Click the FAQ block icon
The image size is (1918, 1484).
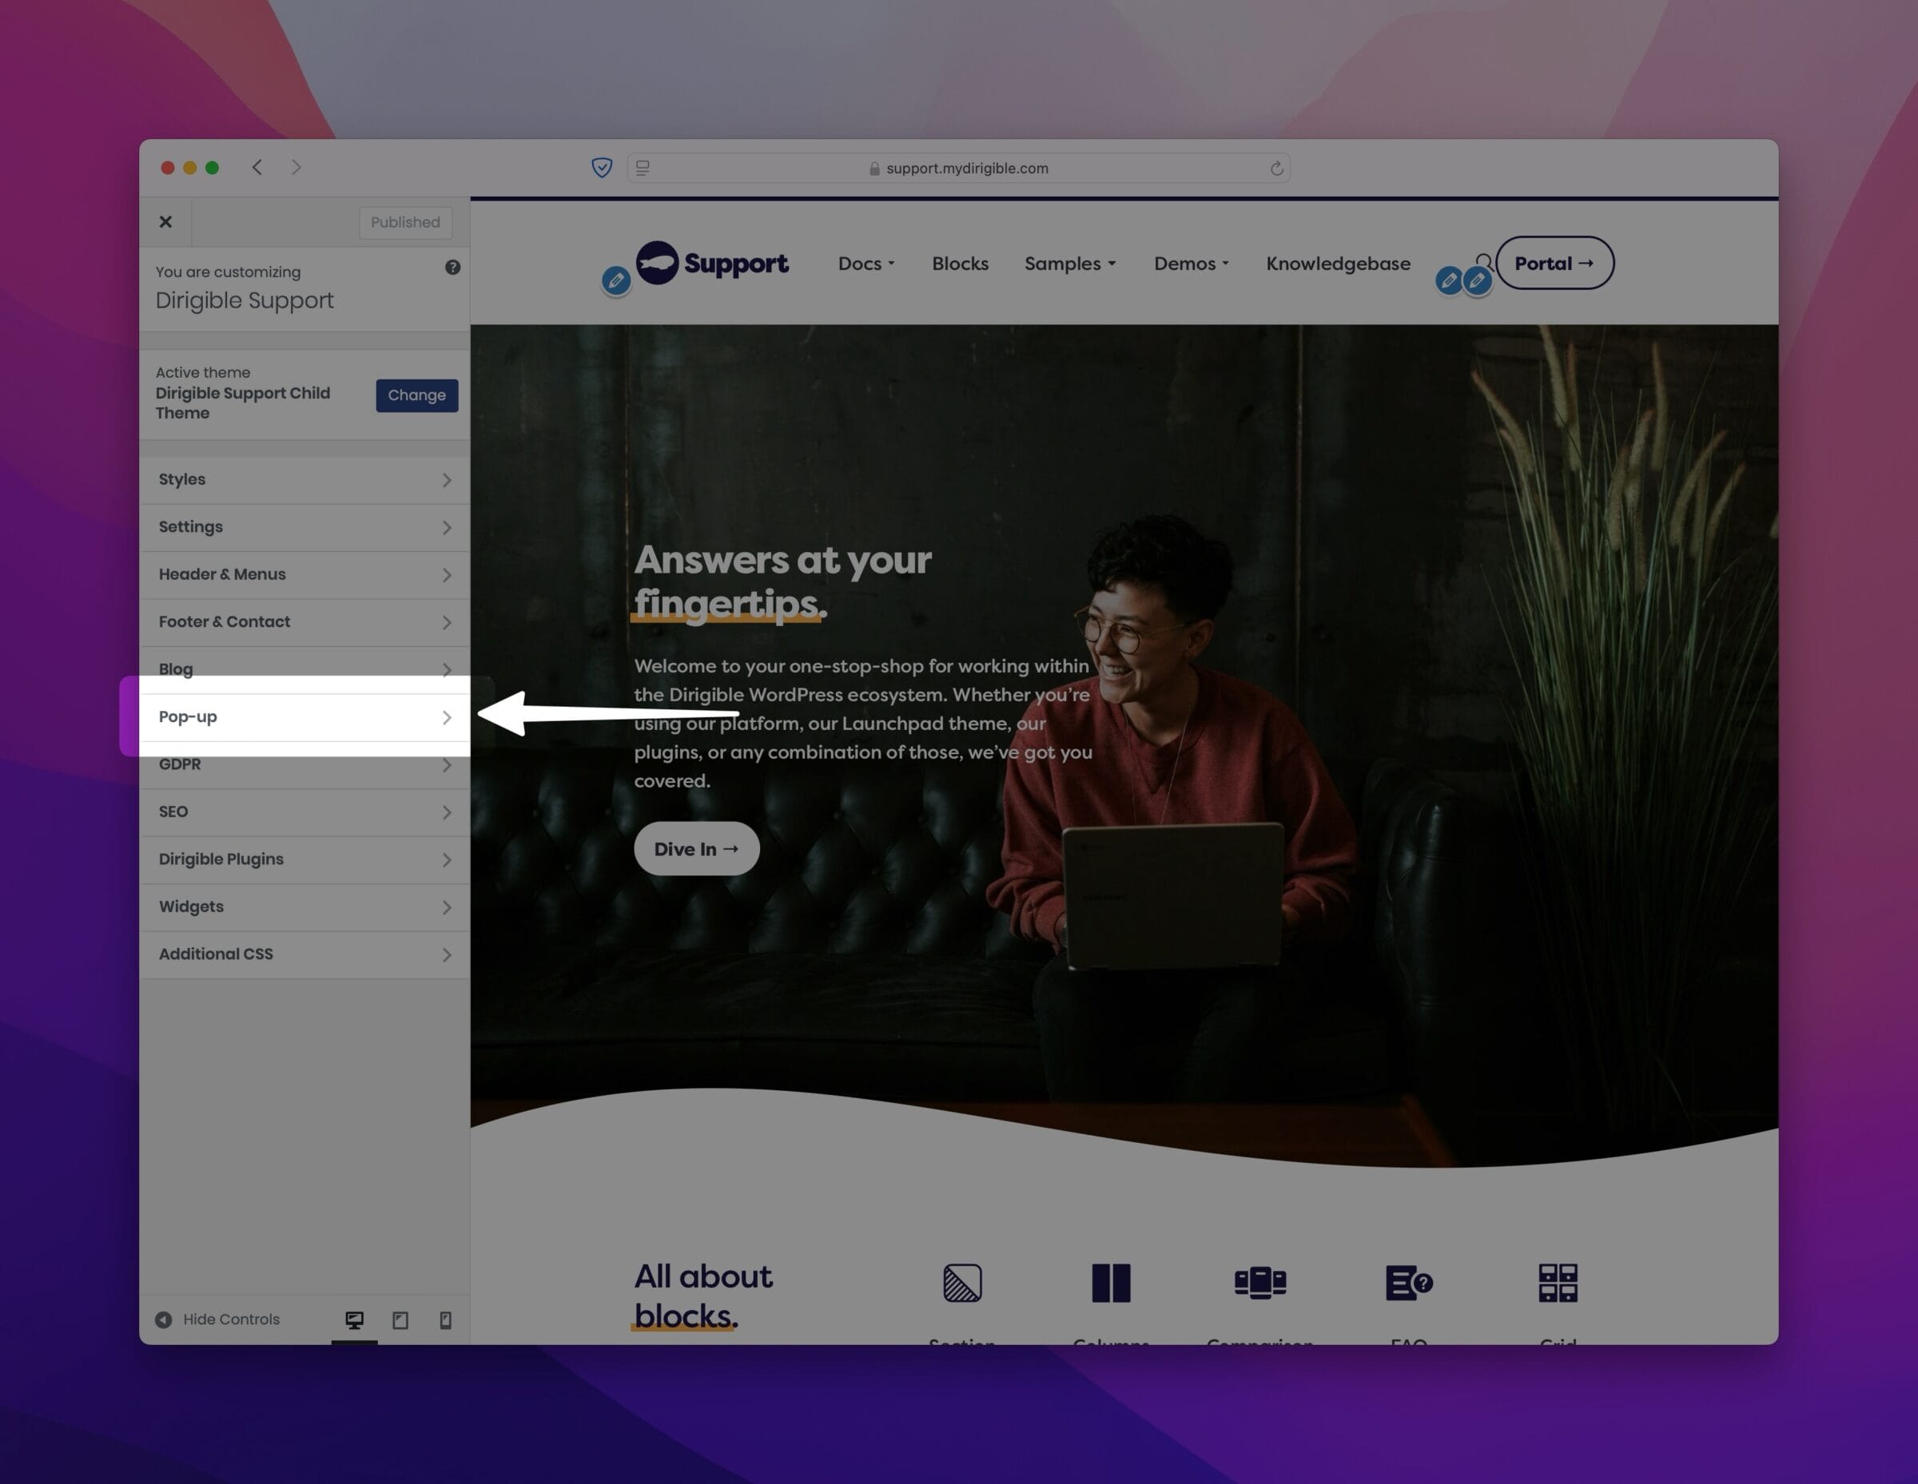1410,1283
